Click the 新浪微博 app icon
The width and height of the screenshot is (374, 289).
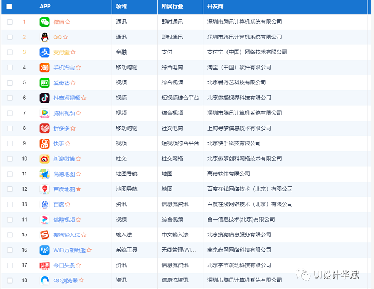tap(44, 159)
